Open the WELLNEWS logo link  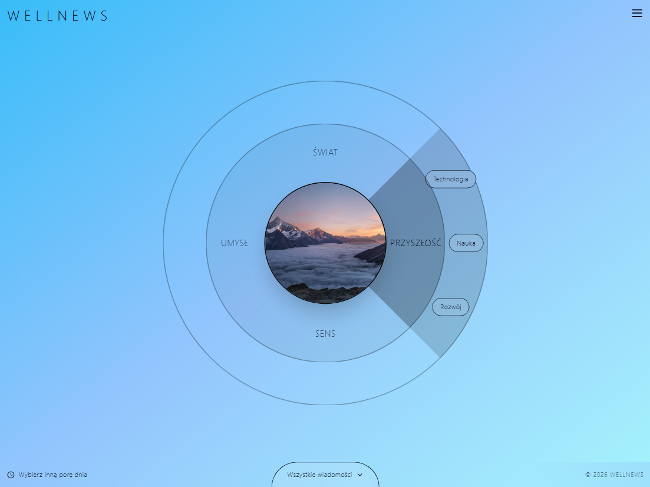pos(57,16)
